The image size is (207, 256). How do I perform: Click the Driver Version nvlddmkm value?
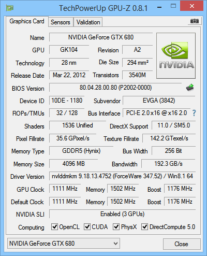click(122, 176)
